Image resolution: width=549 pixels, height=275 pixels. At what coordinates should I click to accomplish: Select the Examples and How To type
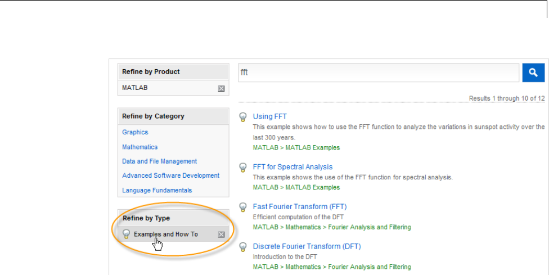click(x=166, y=234)
